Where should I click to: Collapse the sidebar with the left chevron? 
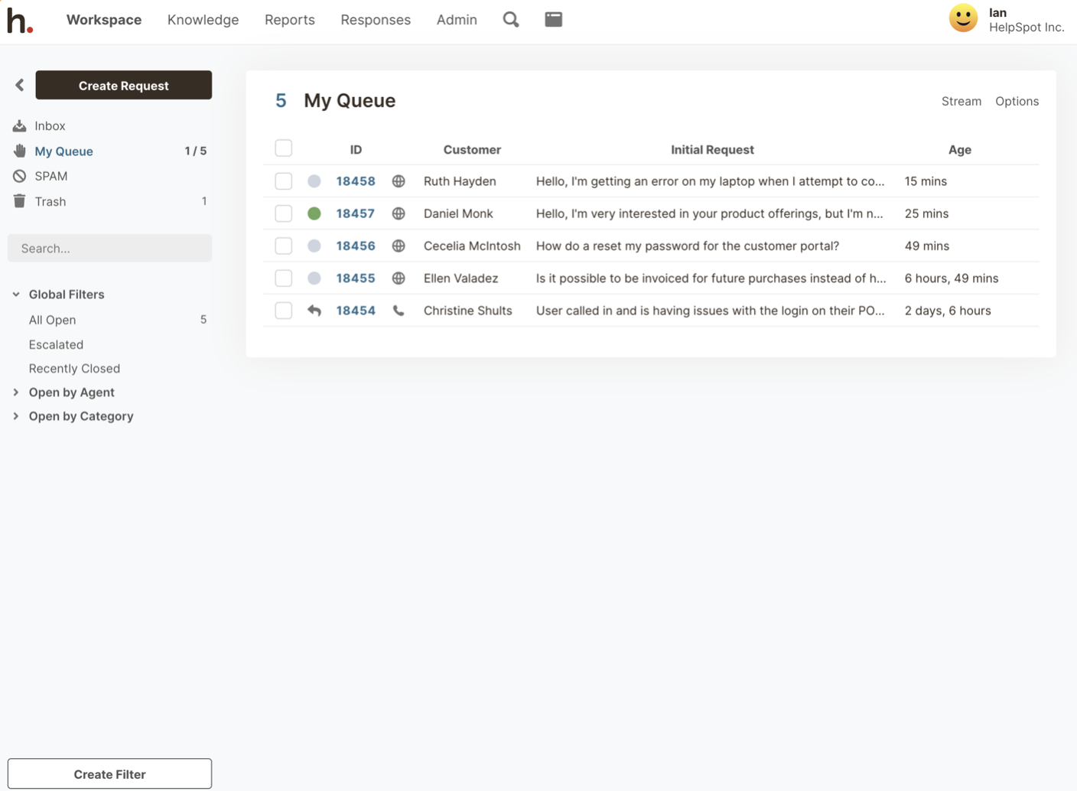tap(18, 85)
